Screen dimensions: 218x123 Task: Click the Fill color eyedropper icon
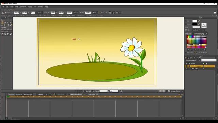pyautogui.click(x=199, y=21)
